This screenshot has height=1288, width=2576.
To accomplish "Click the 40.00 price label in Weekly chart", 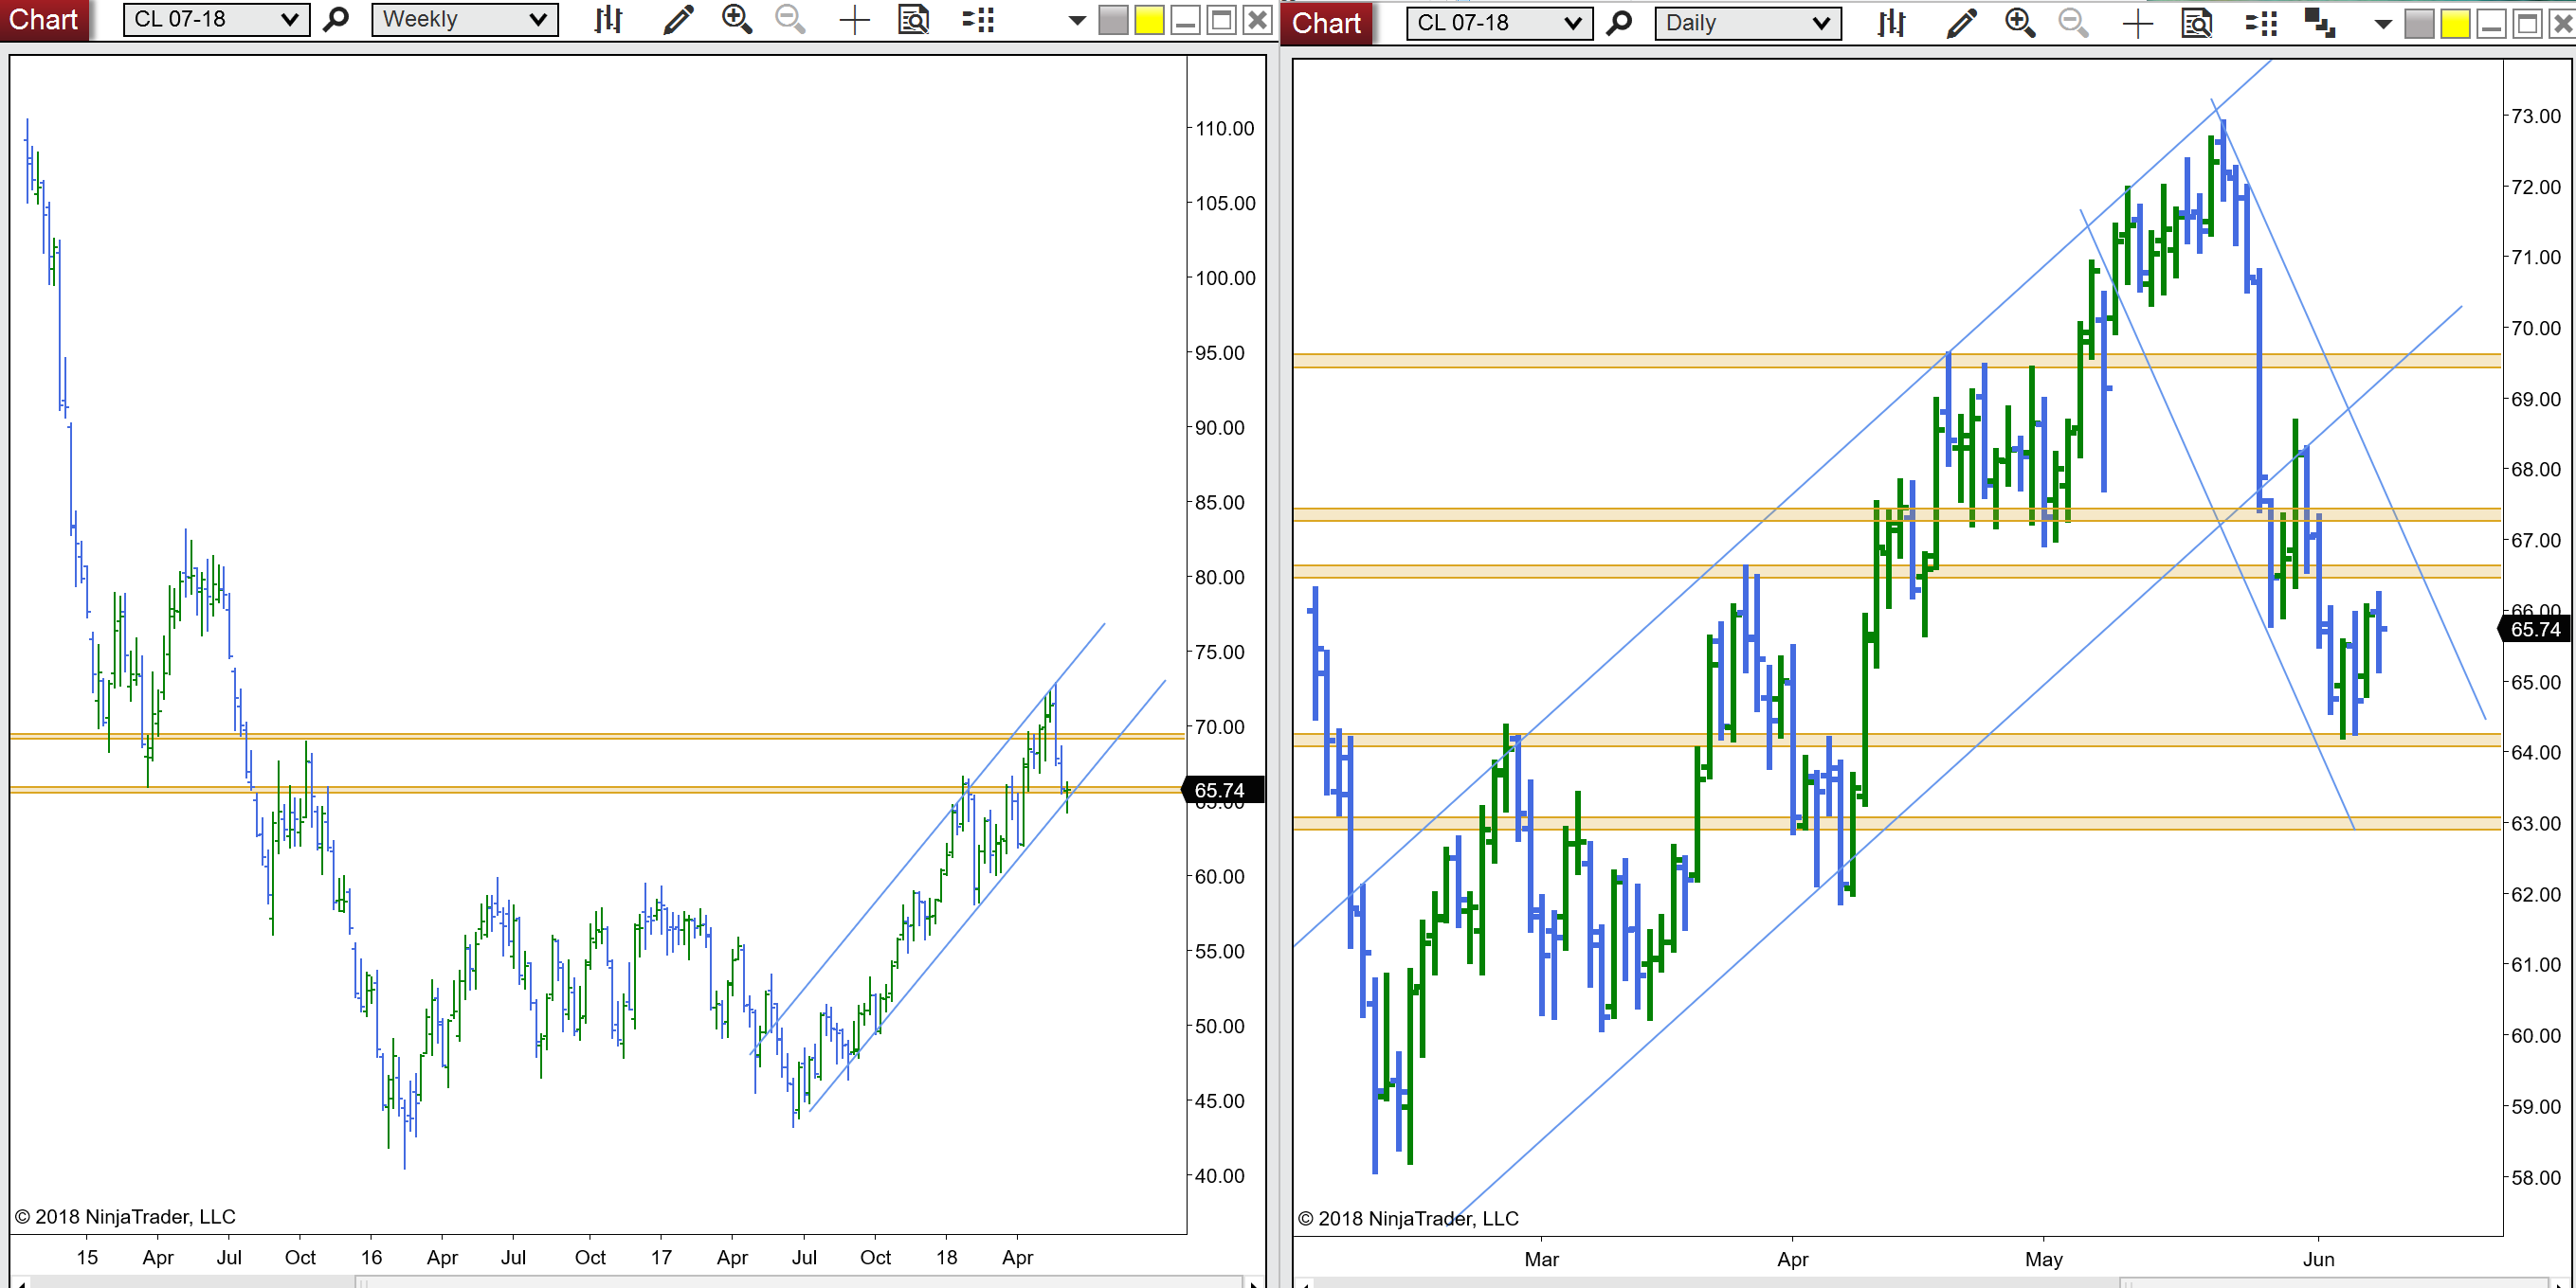I will [1220, 1176].
